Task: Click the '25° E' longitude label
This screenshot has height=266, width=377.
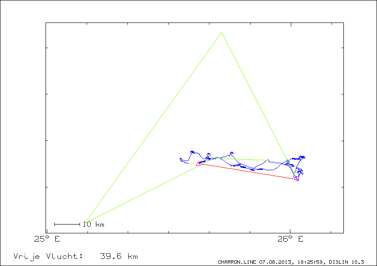Action: (x=47, y=239)
